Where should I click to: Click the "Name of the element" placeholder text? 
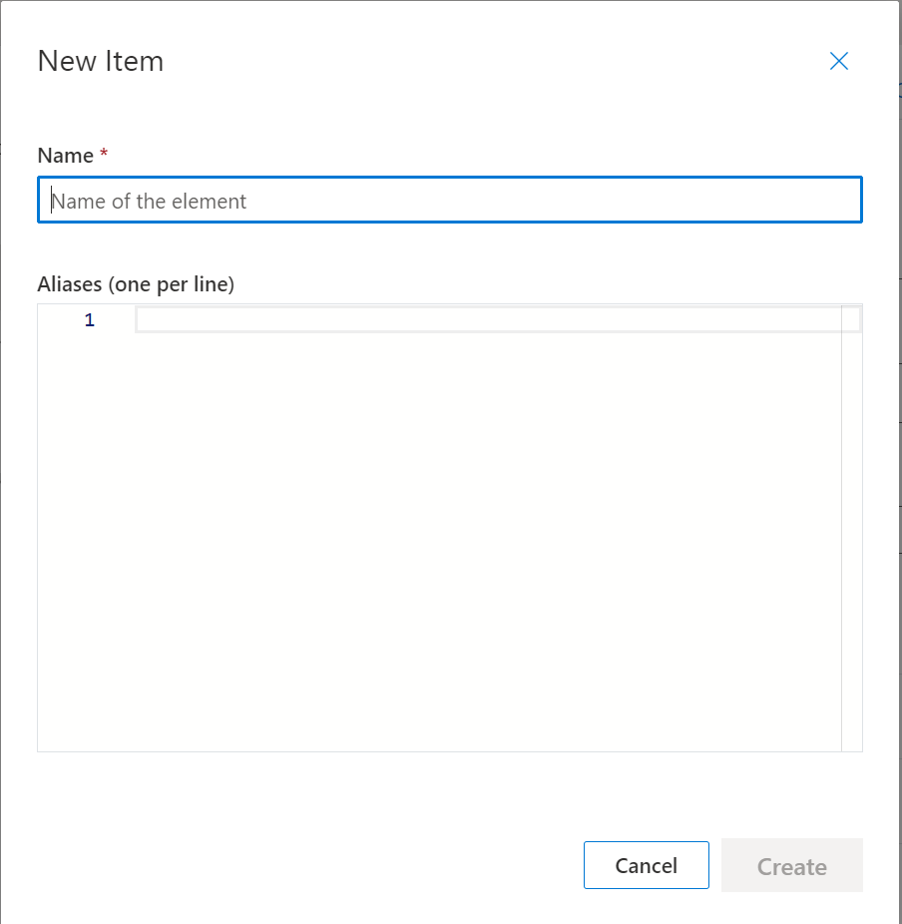click(x=149, y=202)
